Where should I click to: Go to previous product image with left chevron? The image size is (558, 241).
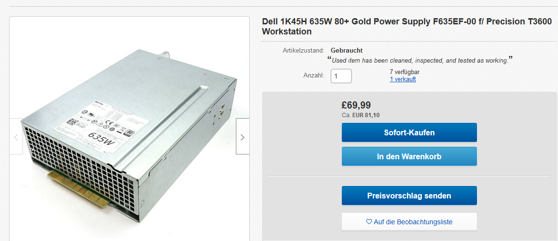(x=16, y=136)
